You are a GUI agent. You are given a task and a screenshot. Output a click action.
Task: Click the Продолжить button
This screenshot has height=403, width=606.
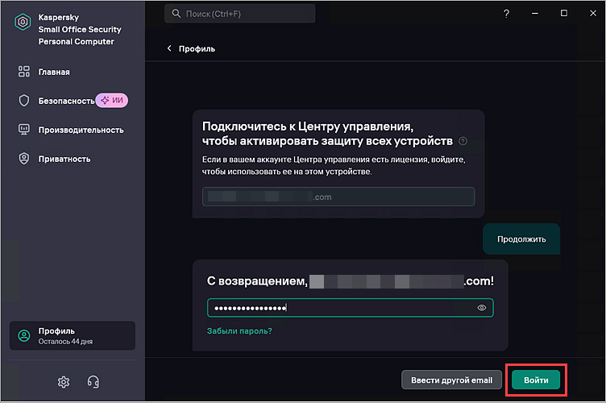click(x=521, y=239)
